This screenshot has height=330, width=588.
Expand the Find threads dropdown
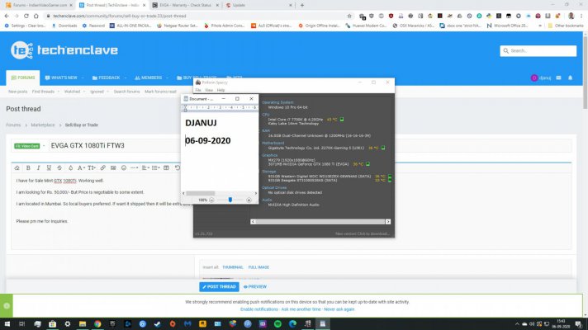59,92
